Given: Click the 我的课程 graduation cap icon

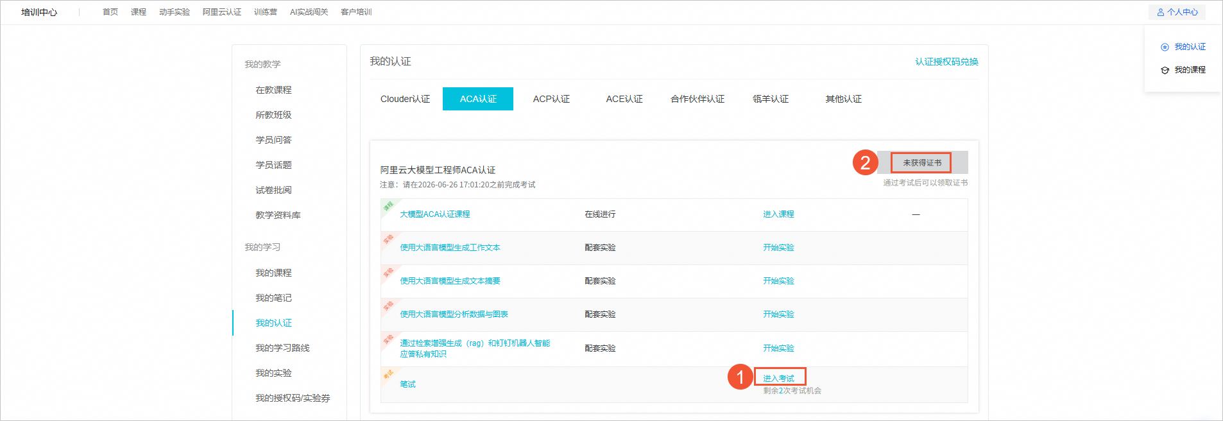Looking at the screenshot, I should (x=1165, y=70).
